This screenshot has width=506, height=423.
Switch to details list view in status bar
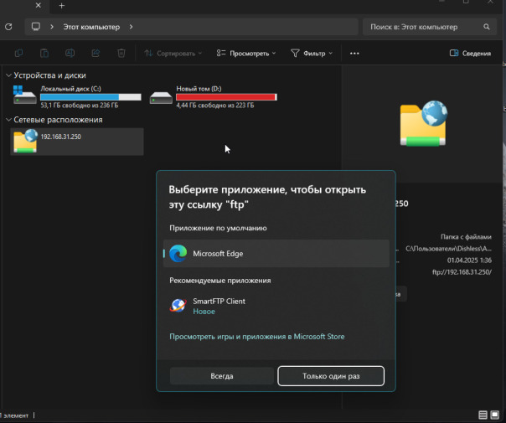coord(483,415)
